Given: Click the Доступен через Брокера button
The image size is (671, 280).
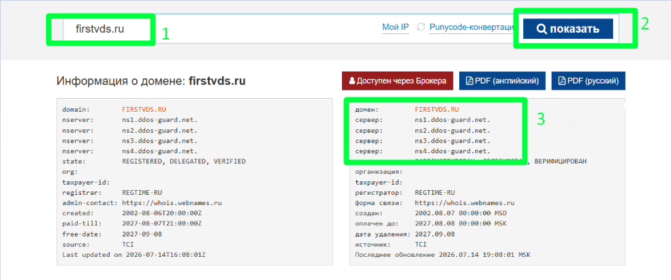Looking at the screenshot, I should point(397,81).
